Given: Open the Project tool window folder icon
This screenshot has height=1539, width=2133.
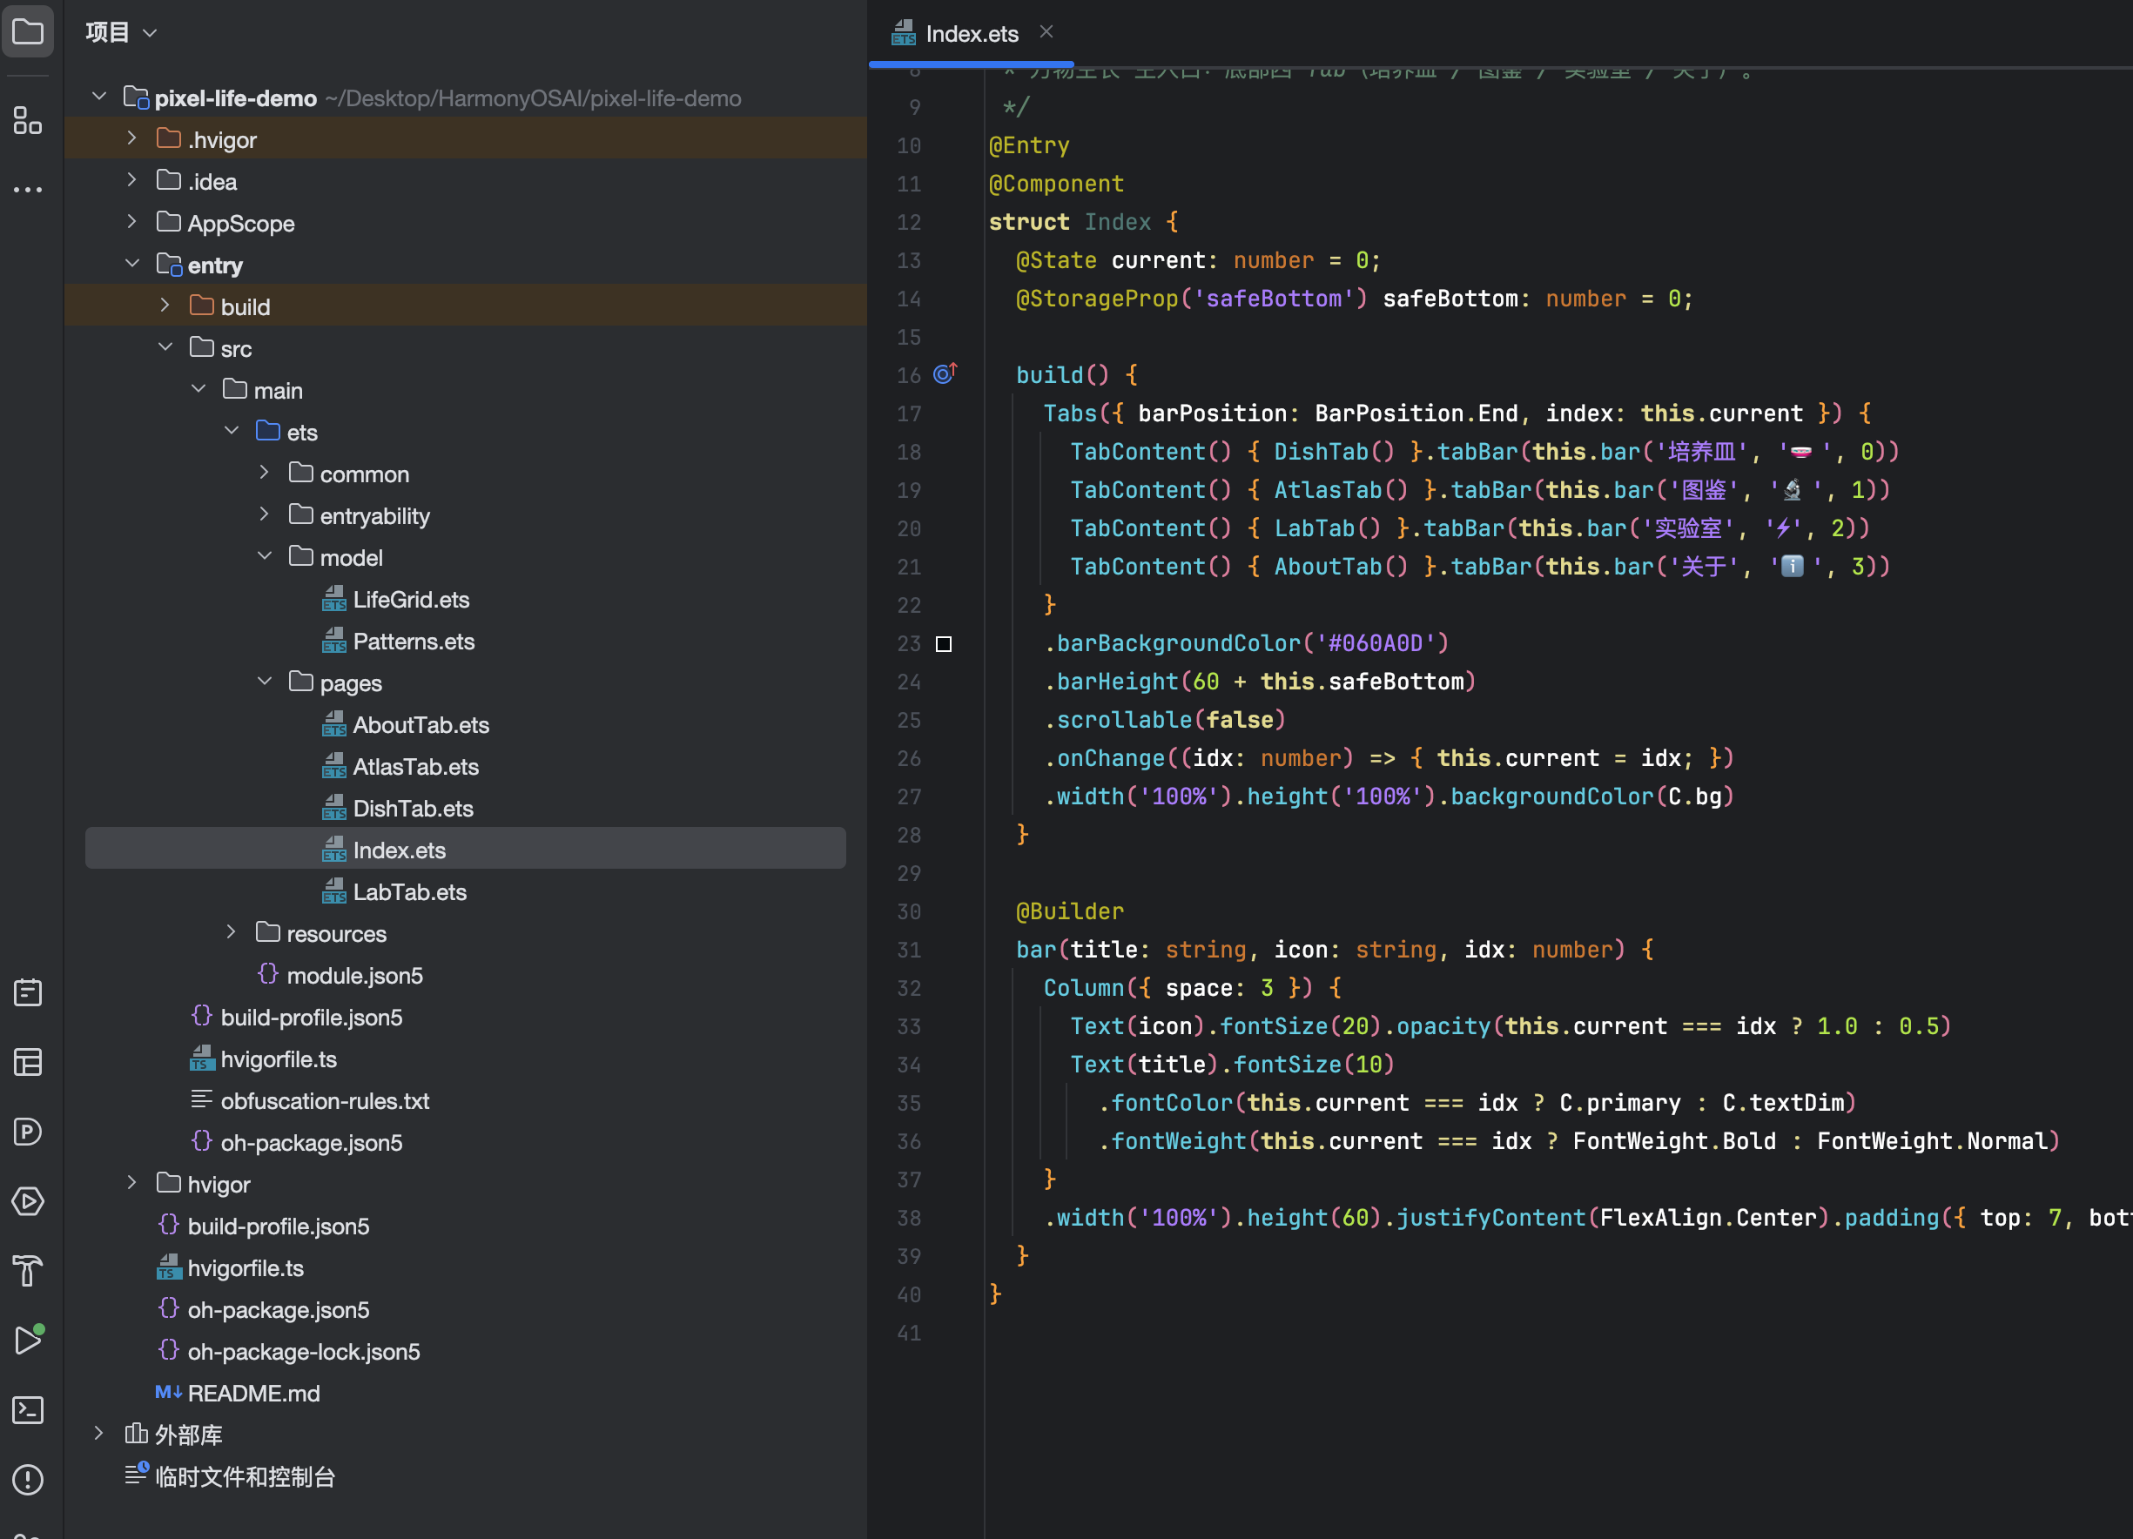Looking at the screenshot, I should 27,32.
